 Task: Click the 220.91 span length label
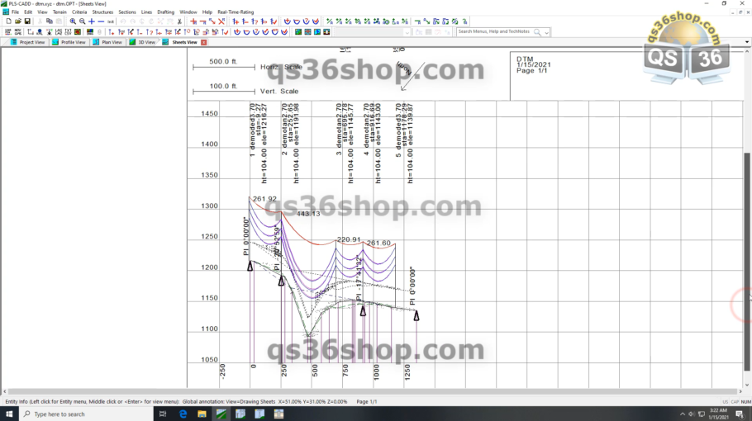coord(349,239)
